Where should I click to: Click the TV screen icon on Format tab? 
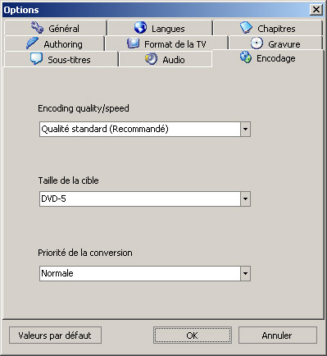click(134, 43)
